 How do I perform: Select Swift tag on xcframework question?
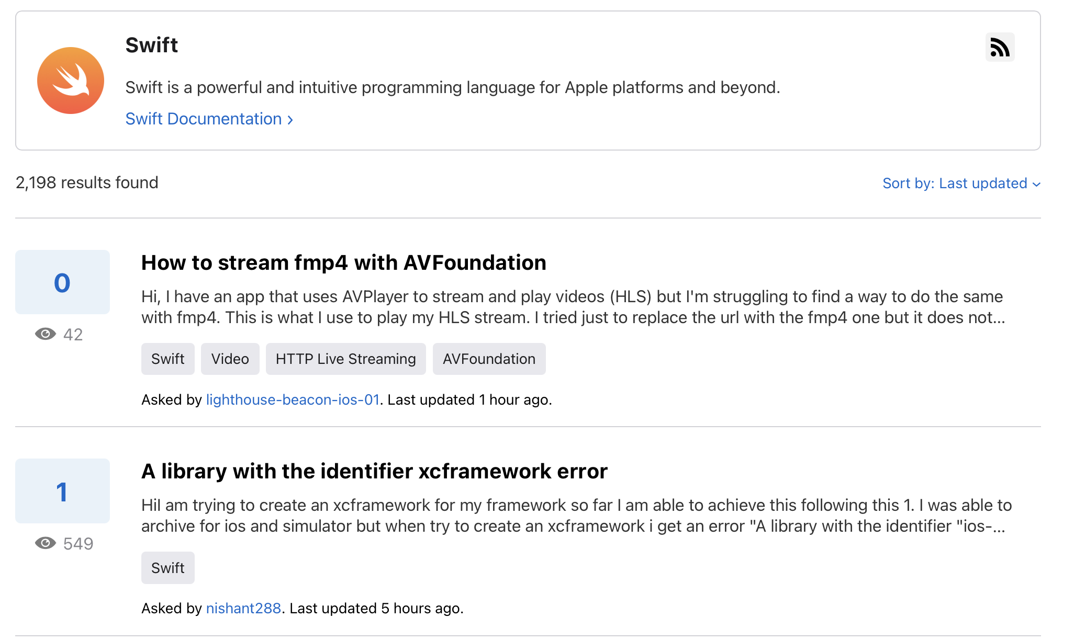click(x=167, y=568)
